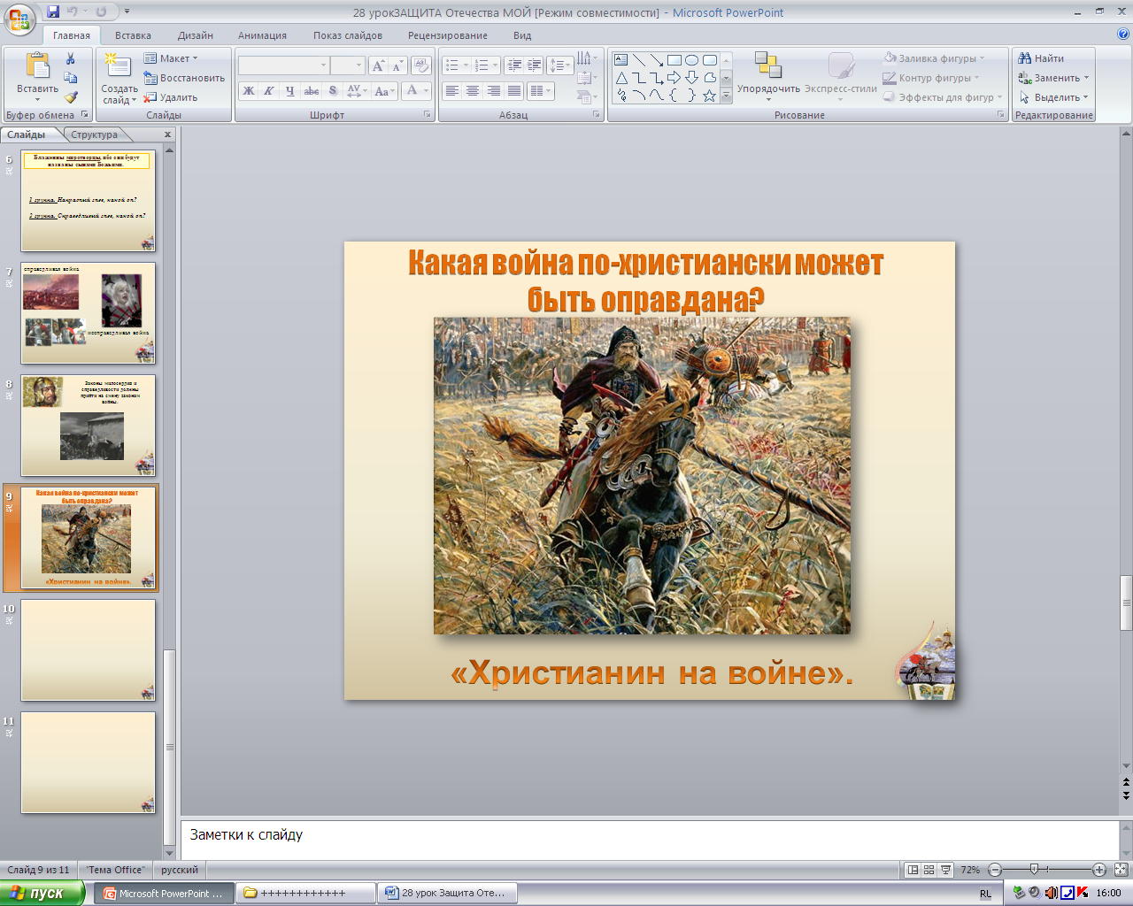Click the Cut scissors icon
The width and height of the screenshot is (1133, 906).
point(71,58)
